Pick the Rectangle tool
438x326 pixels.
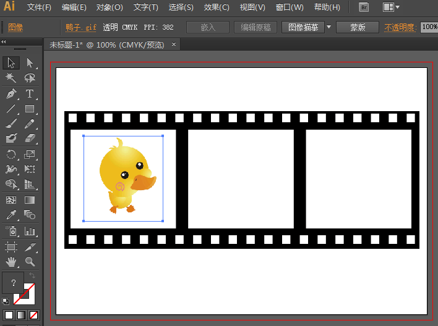coord(30,109)
